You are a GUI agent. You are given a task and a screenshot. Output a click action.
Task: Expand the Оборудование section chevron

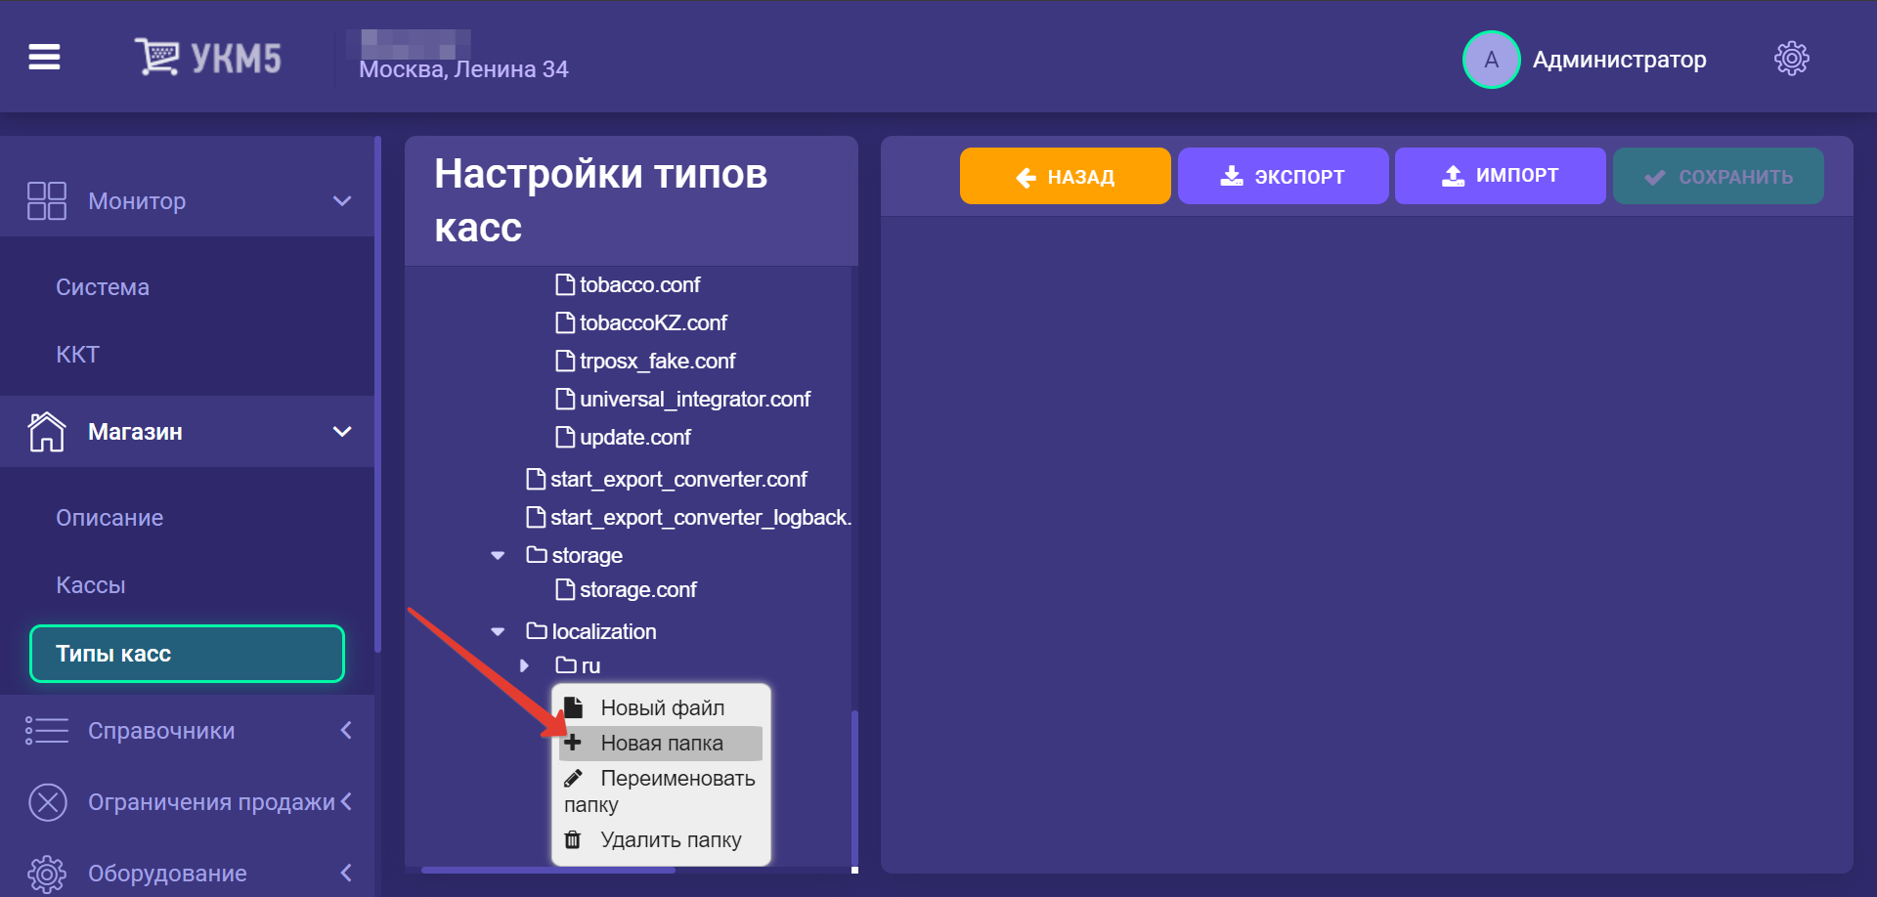tap(346, 873)
